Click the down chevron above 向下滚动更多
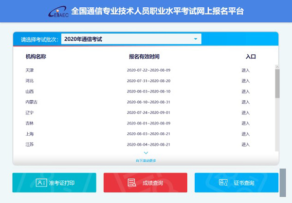 146,153
